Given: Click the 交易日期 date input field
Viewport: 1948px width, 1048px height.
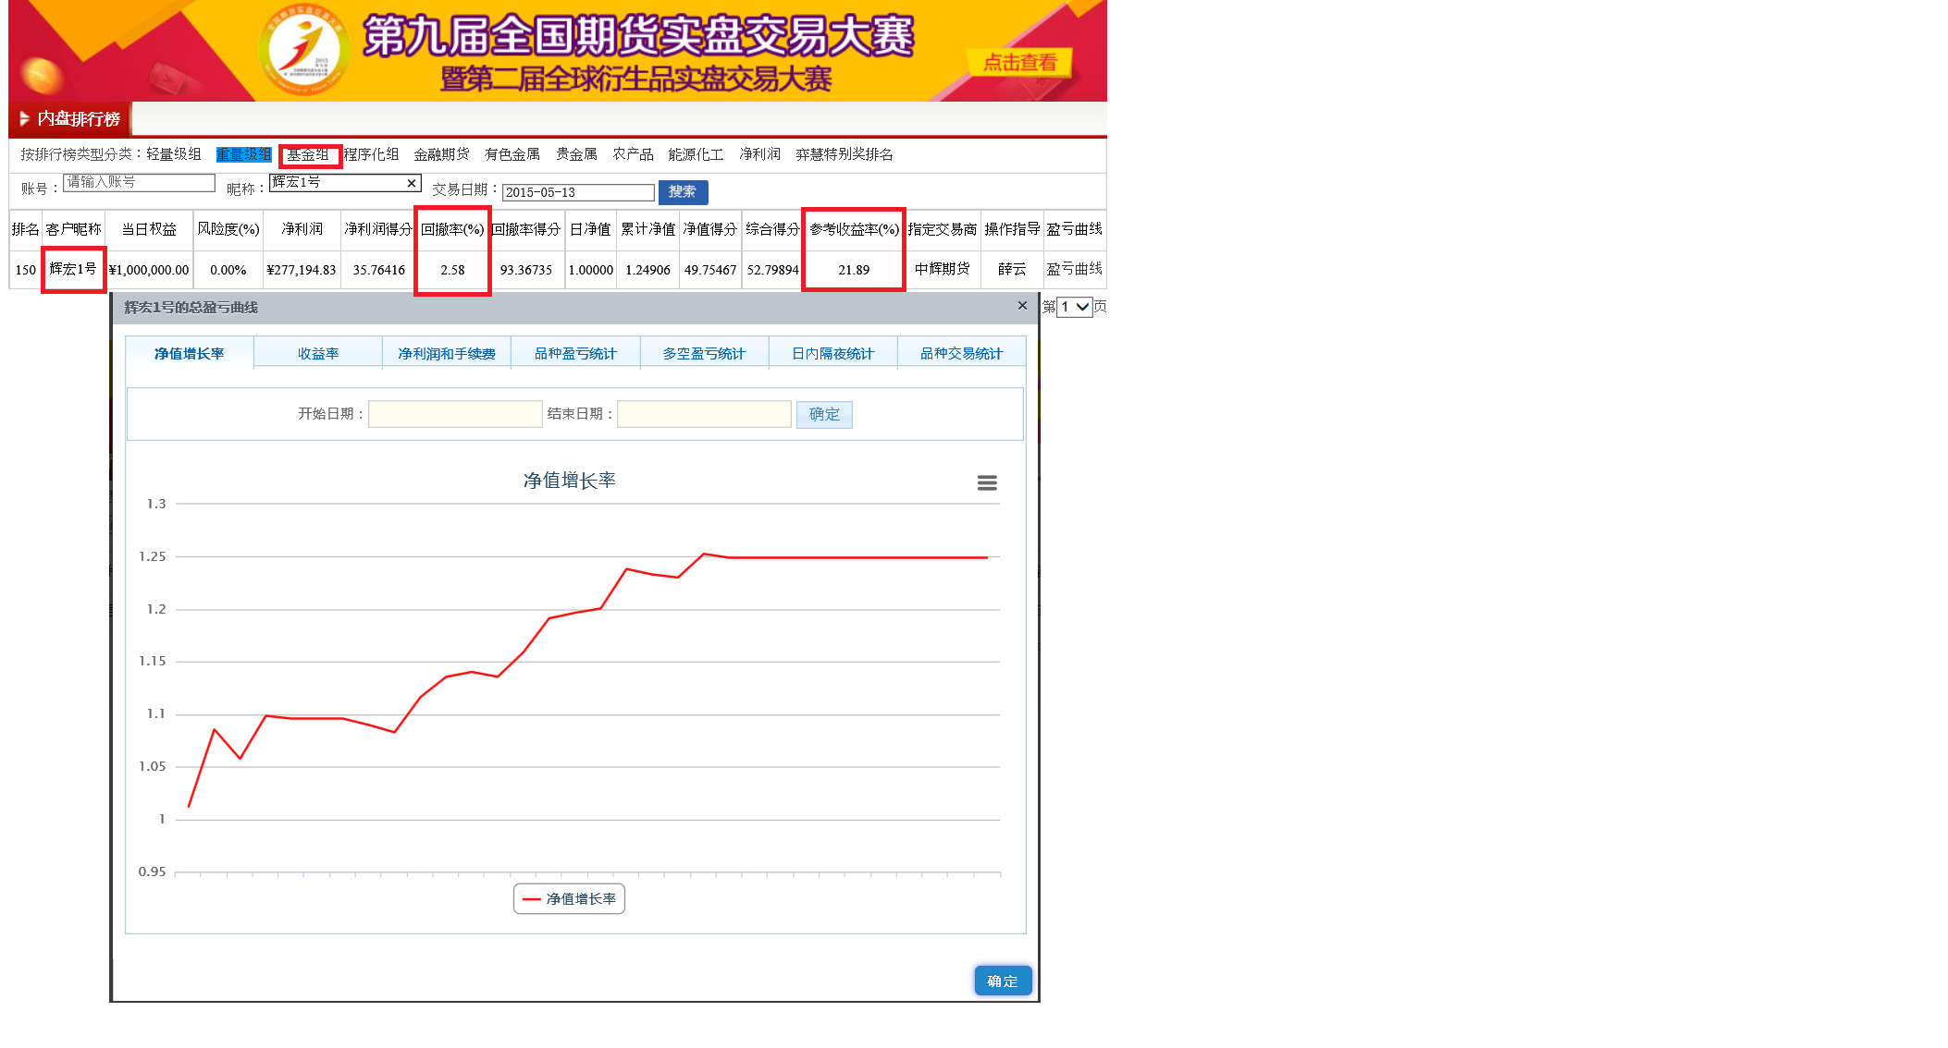Looking at the screenshot, I should [577, 192].
